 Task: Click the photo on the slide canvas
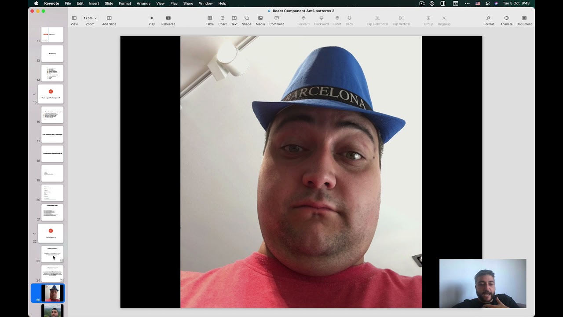tap(301, 172)
